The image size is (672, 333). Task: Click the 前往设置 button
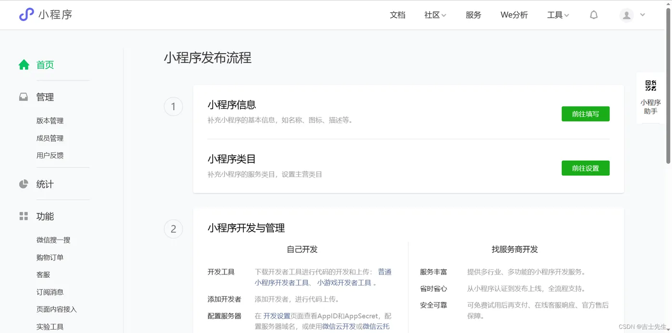click(x=586, y=168)
